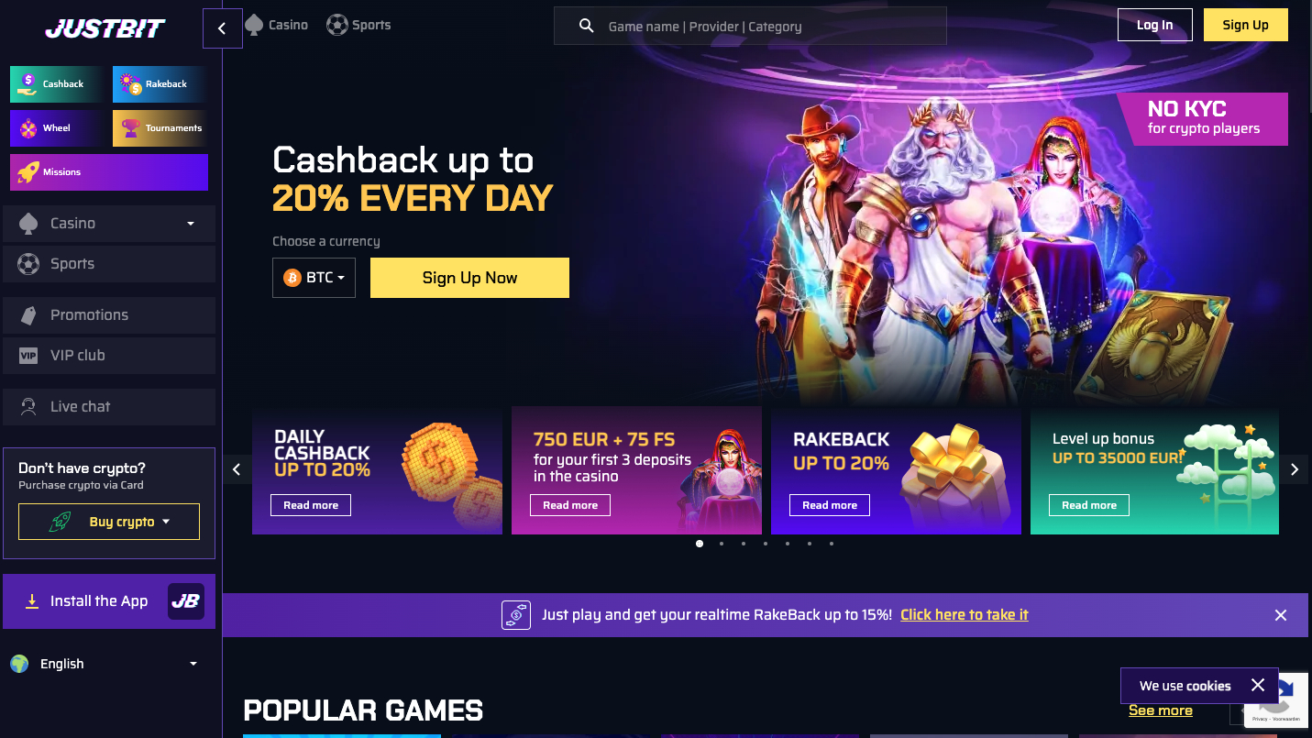
Task: Open the Tournaments trophy tile
Action: pos(160,128)
